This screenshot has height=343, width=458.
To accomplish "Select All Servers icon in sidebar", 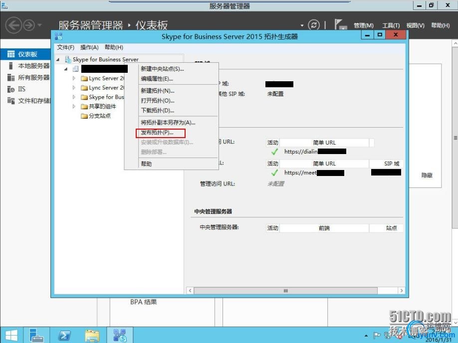I will [x=11, y=77].
